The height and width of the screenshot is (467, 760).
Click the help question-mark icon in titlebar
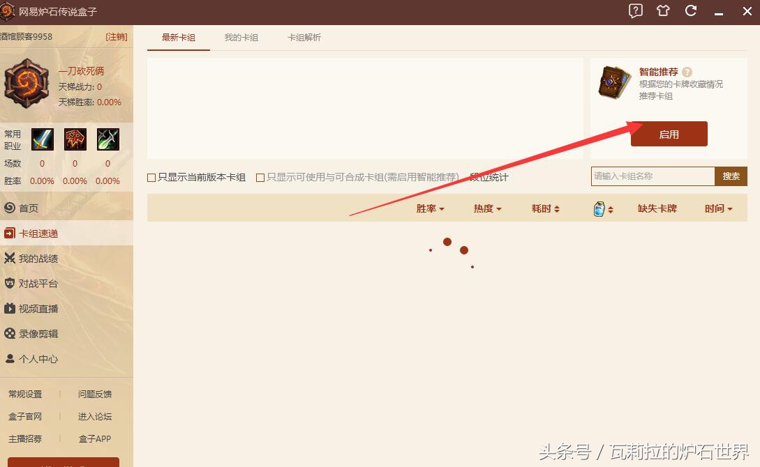point(635,11)
